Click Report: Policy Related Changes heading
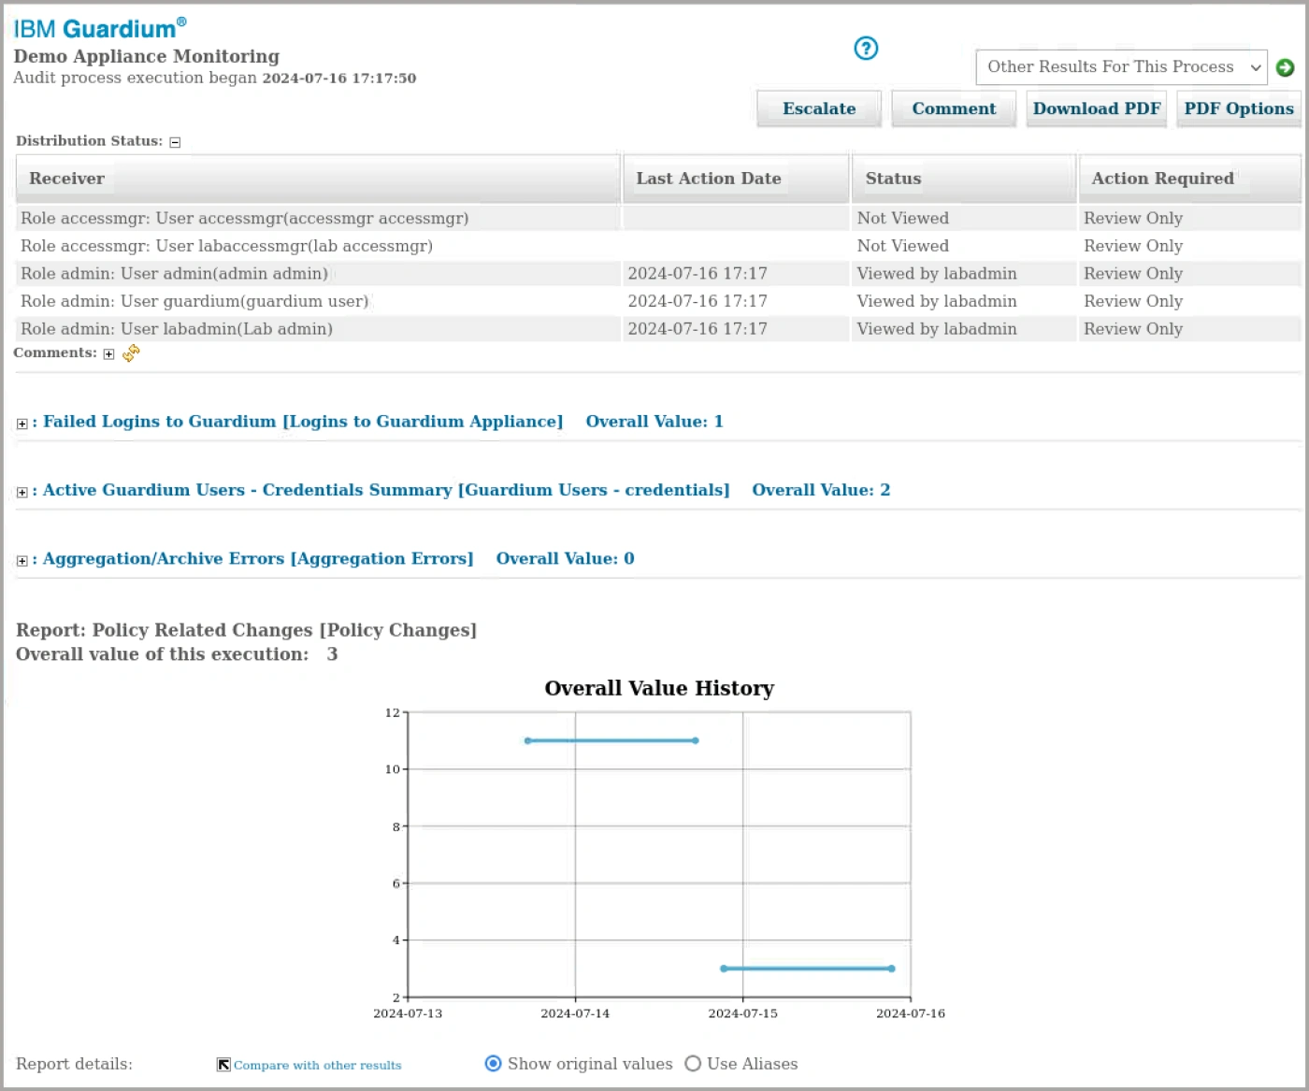The image size is (1309, 1091). pyautogui.click(x=247, y=630)
